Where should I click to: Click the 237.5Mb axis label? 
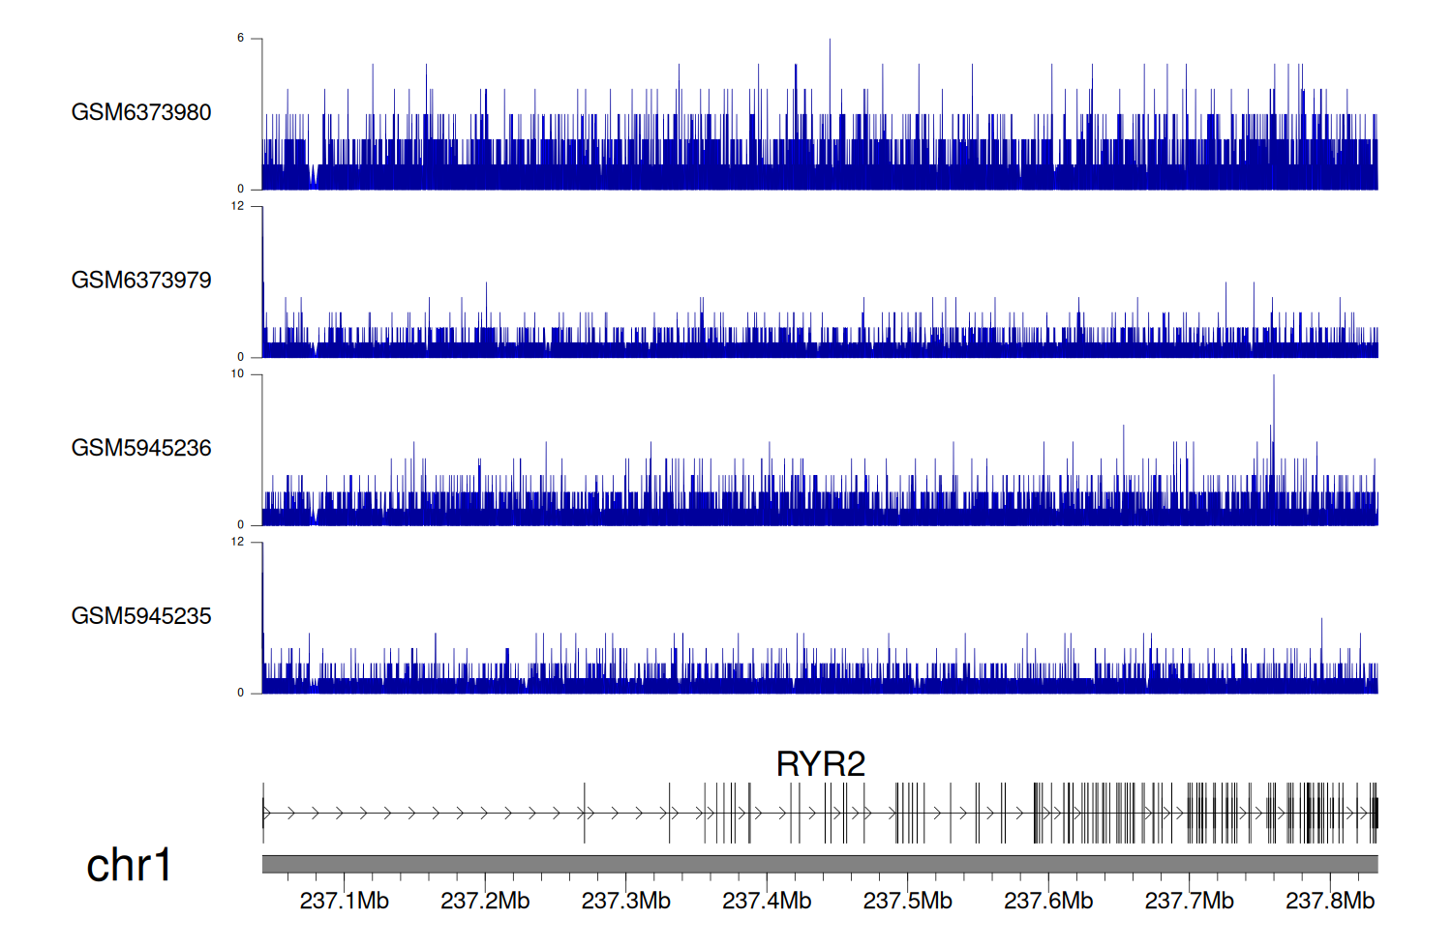907,901
